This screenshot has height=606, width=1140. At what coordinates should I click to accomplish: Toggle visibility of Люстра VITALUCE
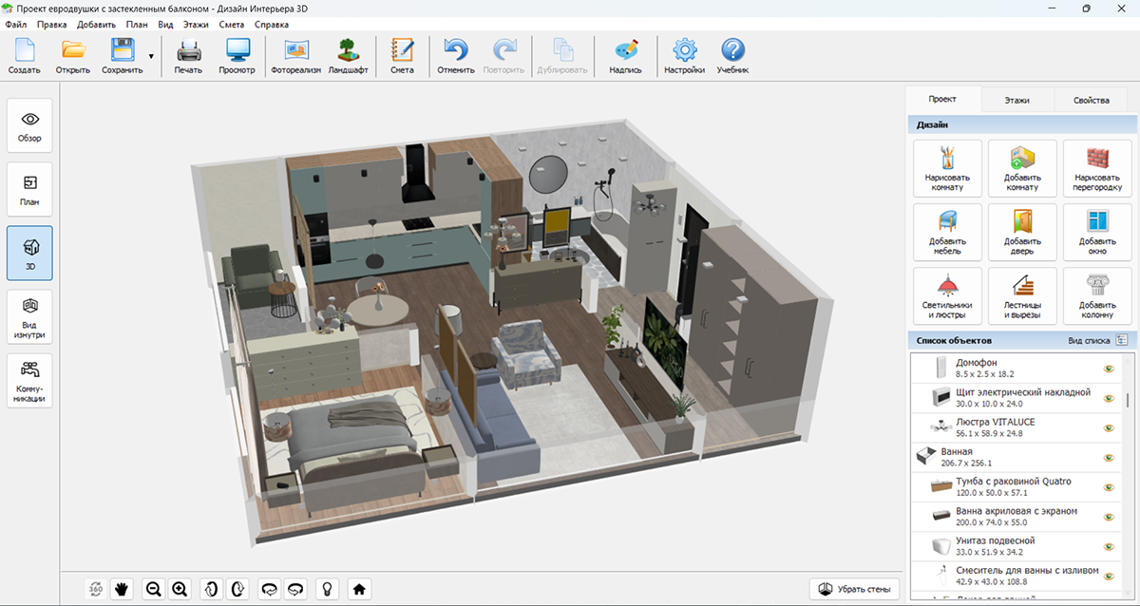[1109, 426]
